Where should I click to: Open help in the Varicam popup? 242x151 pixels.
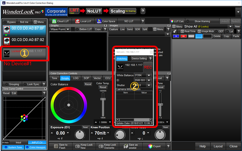[150, 58]
